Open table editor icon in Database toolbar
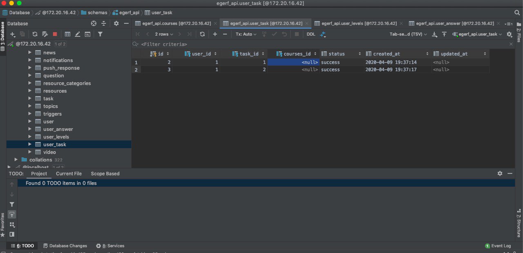The height and width of the screenshot is (253, 523). coord(67,34)
